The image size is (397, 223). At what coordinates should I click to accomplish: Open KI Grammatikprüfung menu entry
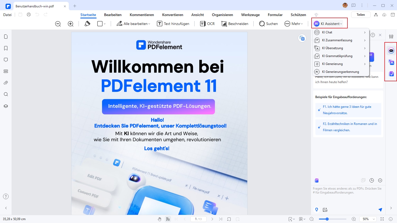(x=341, y=56)
